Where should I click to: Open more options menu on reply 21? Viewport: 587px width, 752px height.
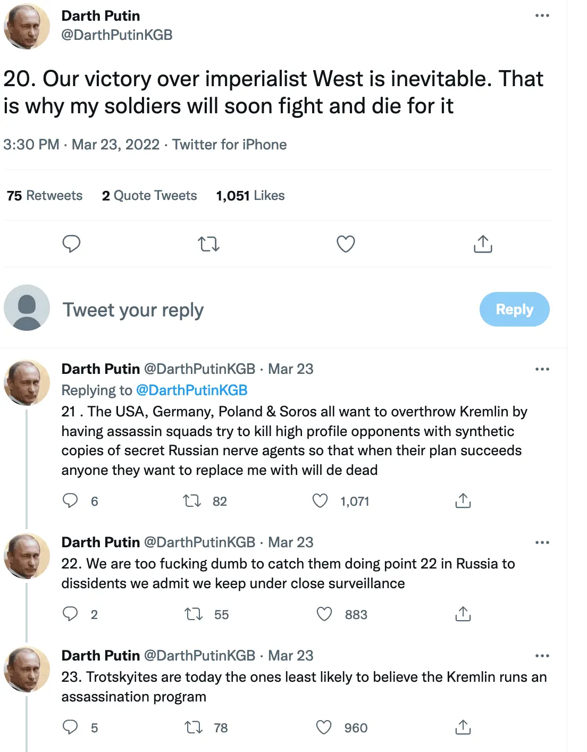(x=542, y=369)
